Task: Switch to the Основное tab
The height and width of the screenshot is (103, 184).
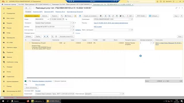Action: click(28, 12)
